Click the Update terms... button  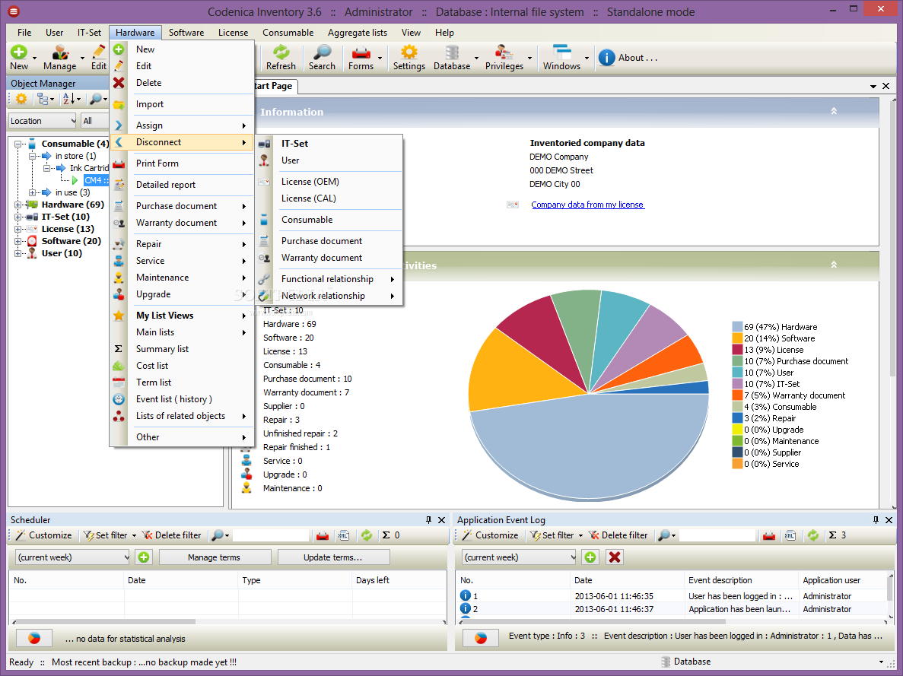click(x=333, y=557)
